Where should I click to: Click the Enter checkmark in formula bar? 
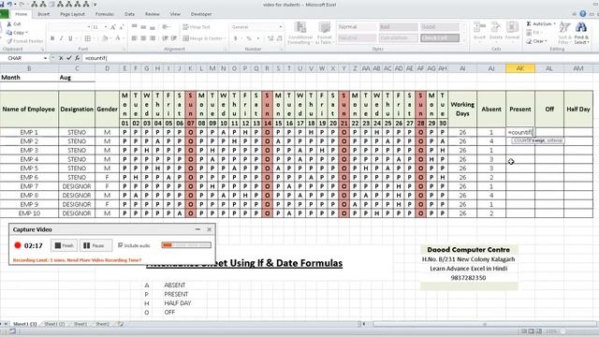(x=69, y=58)
